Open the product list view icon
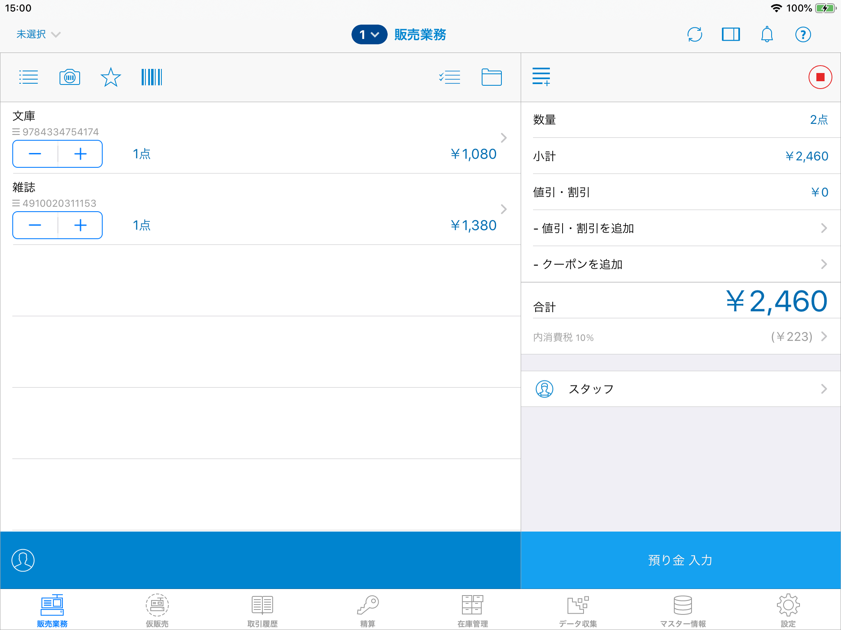The height and width of the screenshot is (630, 841). (x=28, y=77)
